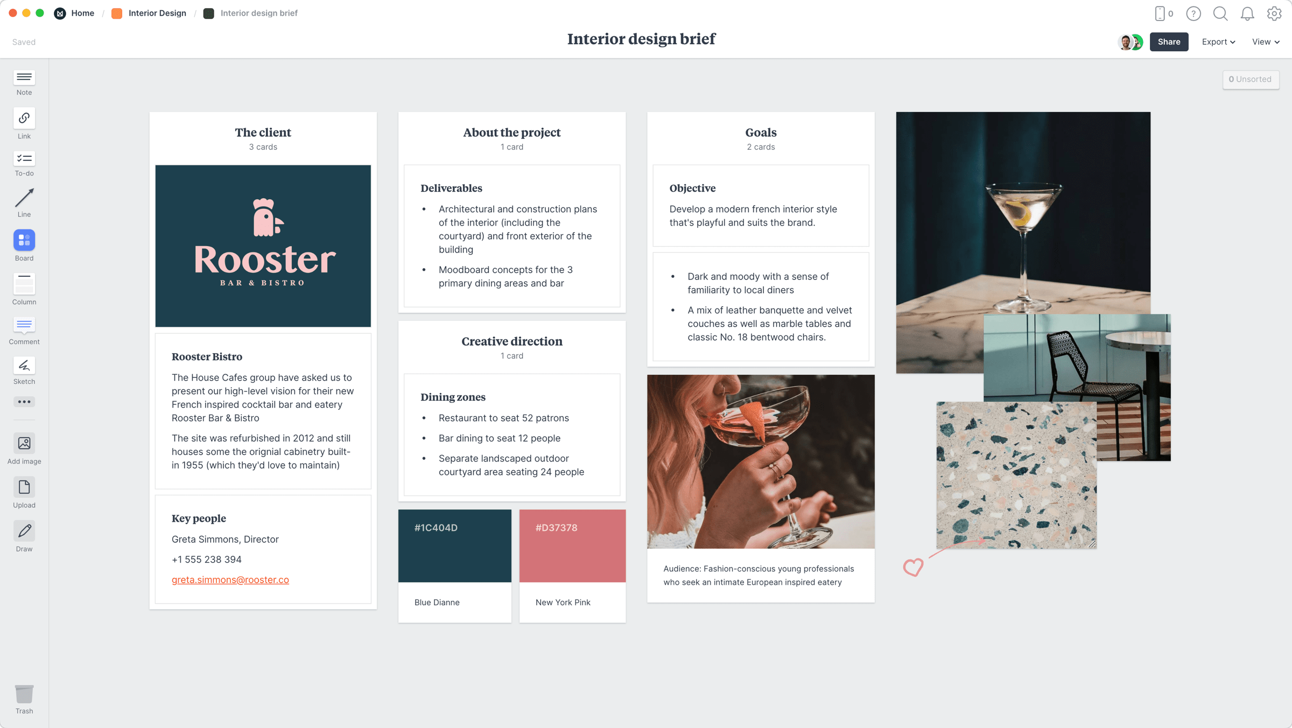The width and height of the screenshot is (1292, 728).
Task: Select the Home tab in navigation
Action: pyautogui.click(x=82, y=12)
